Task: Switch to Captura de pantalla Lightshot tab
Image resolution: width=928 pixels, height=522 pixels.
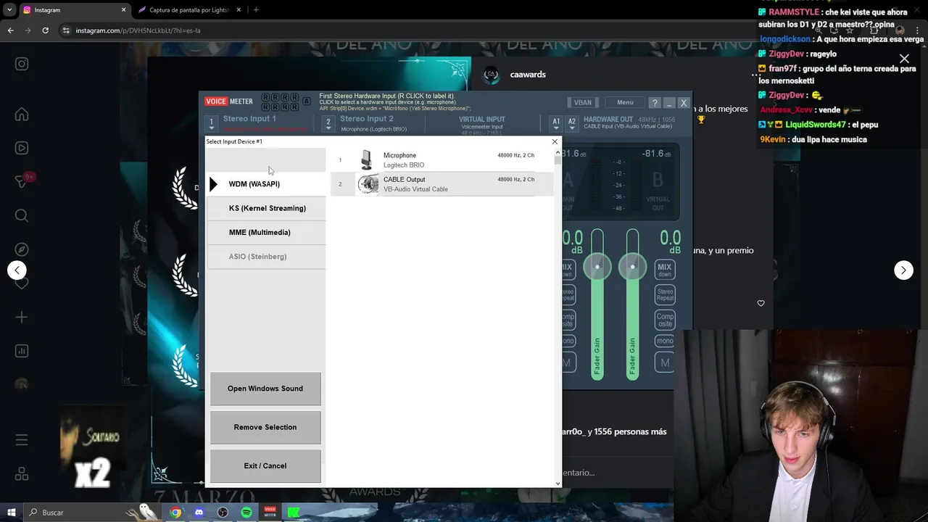Action: [188, 10]
